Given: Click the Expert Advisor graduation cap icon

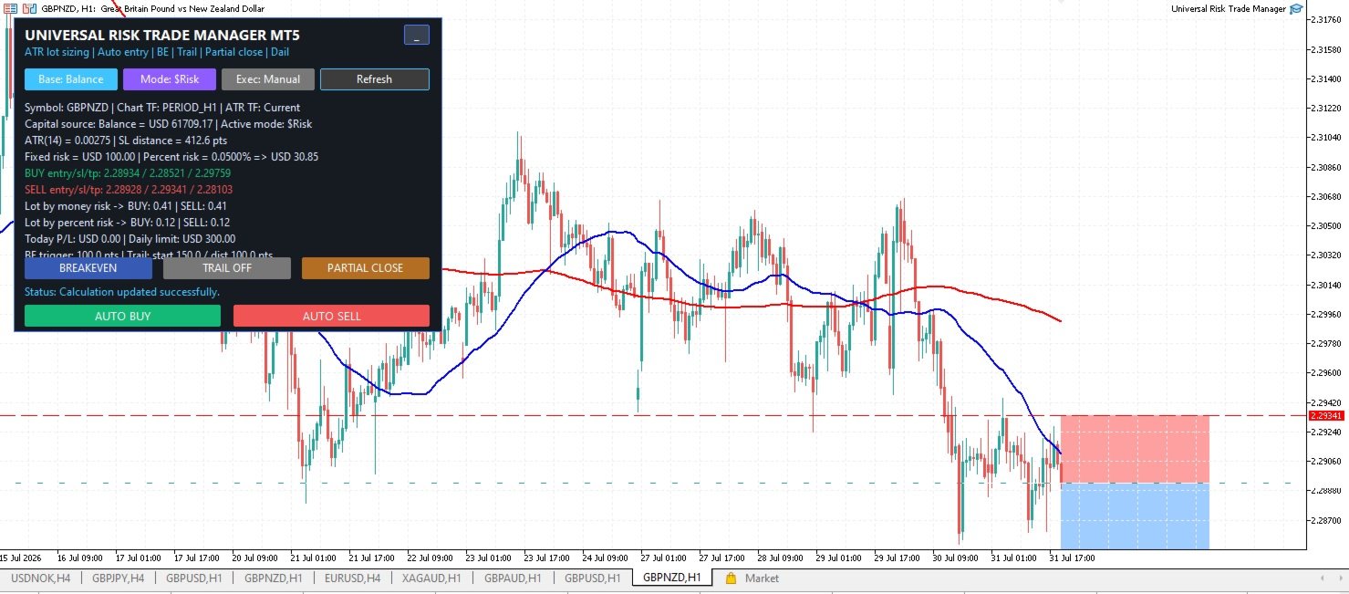Looking at the screenshot, I should pos(1296,8).
